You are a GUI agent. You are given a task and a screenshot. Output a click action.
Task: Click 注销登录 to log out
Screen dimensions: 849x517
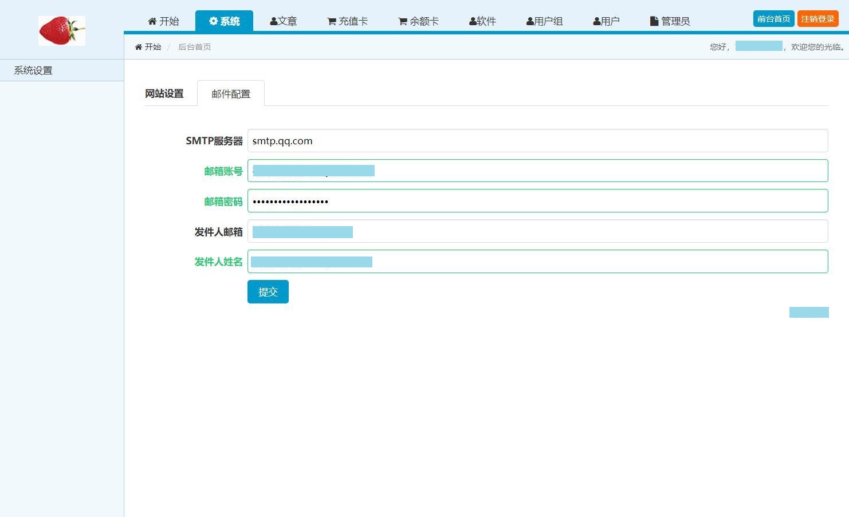pyautogui.click(x=817, y=19)
